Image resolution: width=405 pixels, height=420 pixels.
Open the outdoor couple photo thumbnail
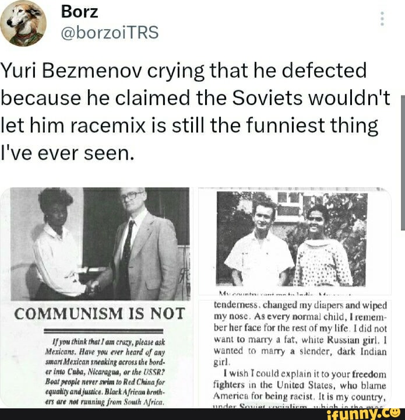[291, 240]
